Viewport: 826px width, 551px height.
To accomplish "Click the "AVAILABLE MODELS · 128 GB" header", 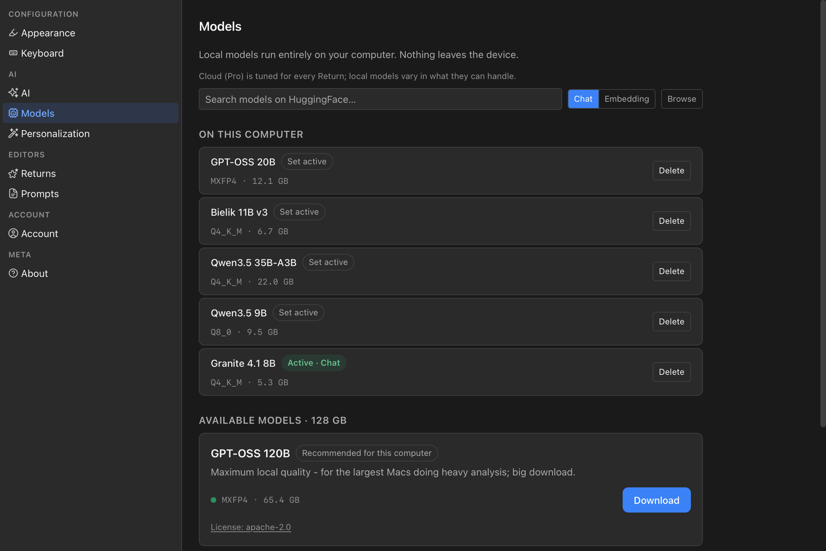I will [x=273, y=421].
